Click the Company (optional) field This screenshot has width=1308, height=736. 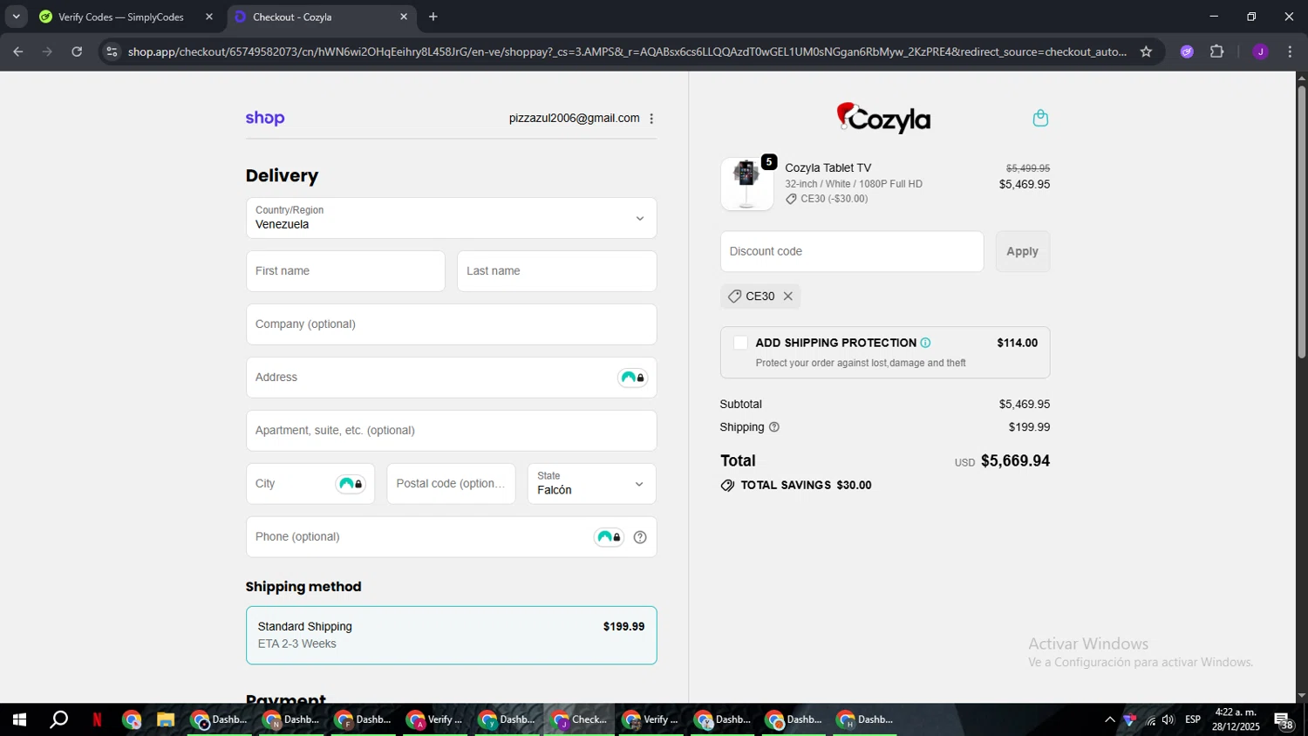(451, 324)
